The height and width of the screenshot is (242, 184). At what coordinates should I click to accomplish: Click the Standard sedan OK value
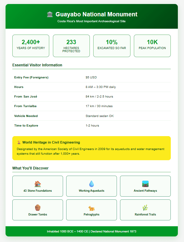point(100,116)
